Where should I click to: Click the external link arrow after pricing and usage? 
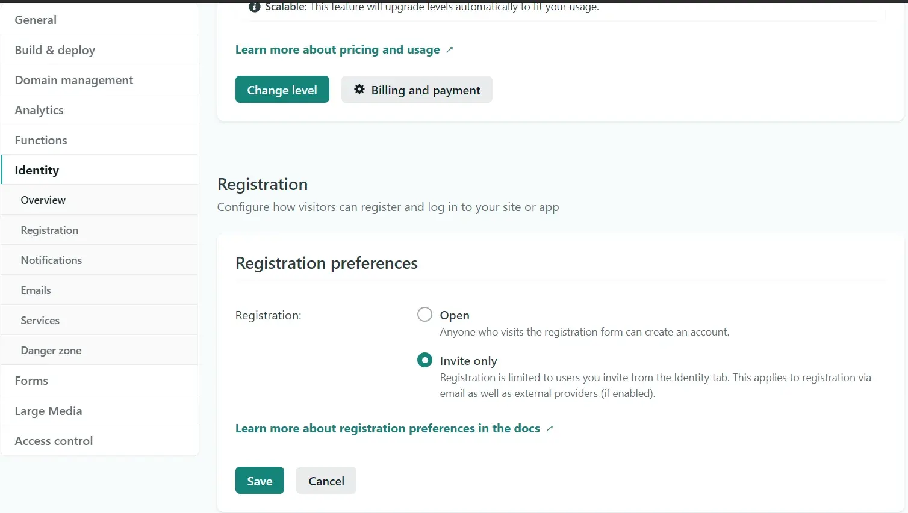click(x=449, y=50)
